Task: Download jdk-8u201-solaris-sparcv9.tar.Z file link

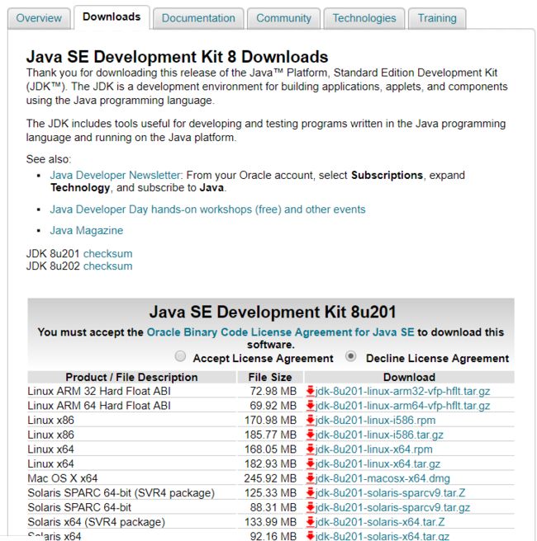Action: pyautogui.click(x=390, y=492)
